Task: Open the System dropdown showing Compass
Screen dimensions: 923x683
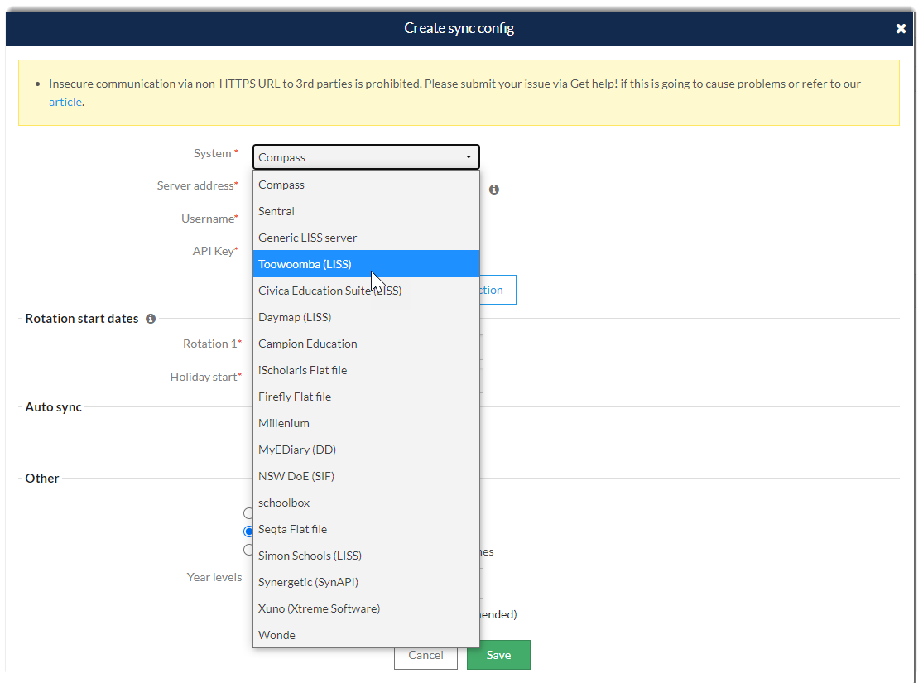Action: pos(366,157)
